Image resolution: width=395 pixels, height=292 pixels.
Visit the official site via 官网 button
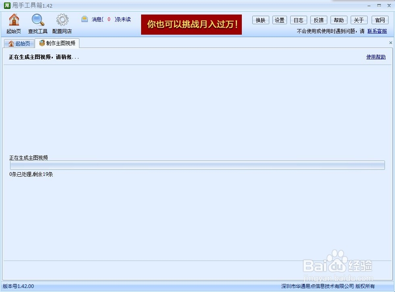pyautogui.click(x=380, y=20)
